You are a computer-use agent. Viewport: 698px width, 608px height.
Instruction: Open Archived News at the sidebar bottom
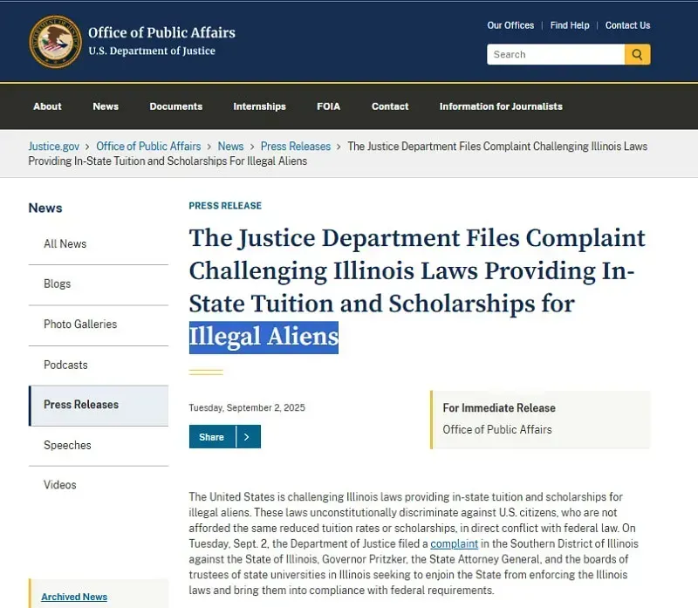pyautogui.click(x=73, y=597)
